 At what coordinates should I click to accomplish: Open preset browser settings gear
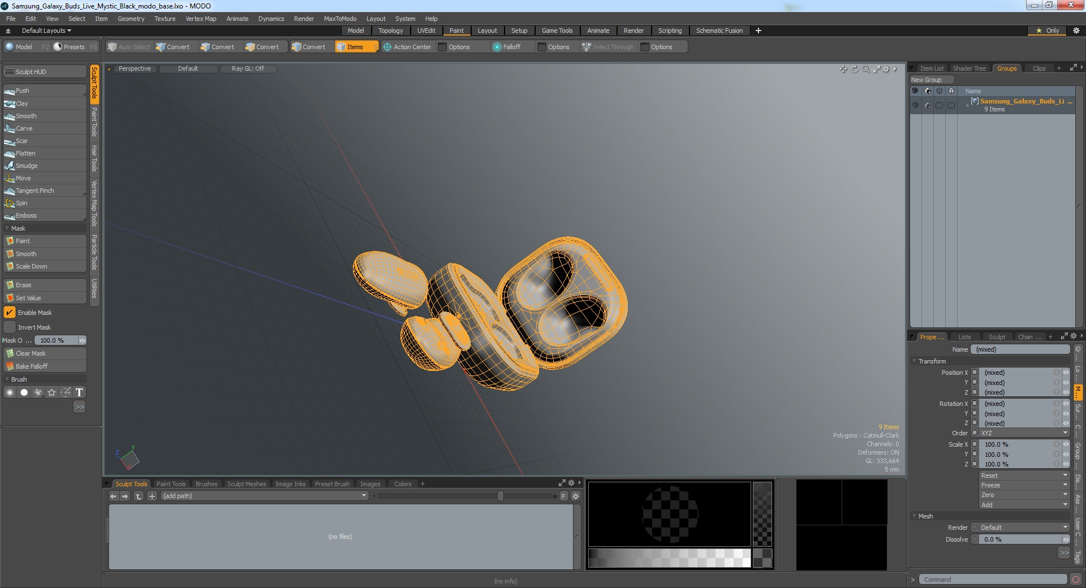pos(576,496)
